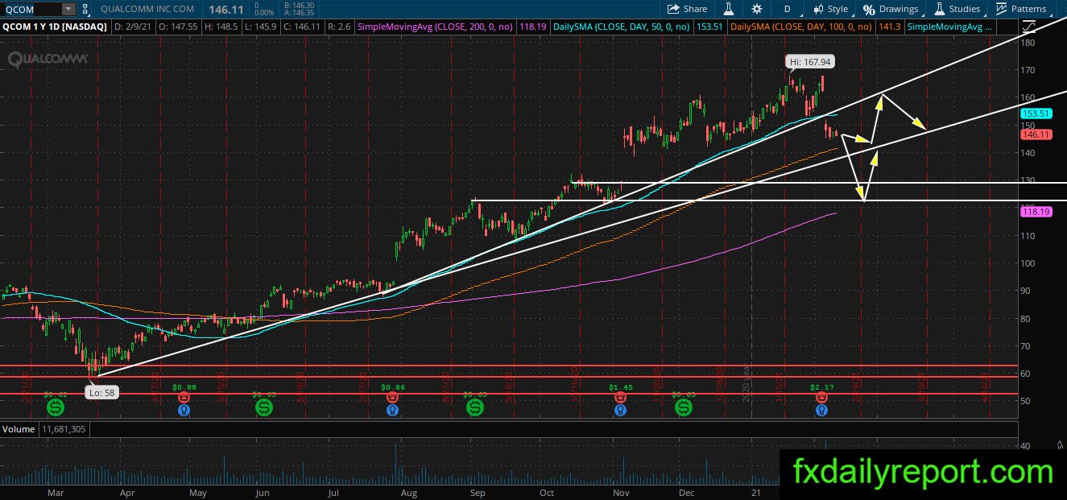Click the blue lightbulb icon under $2.17
This screenshot has height=500, width=1067.
(x=820, y=410)
